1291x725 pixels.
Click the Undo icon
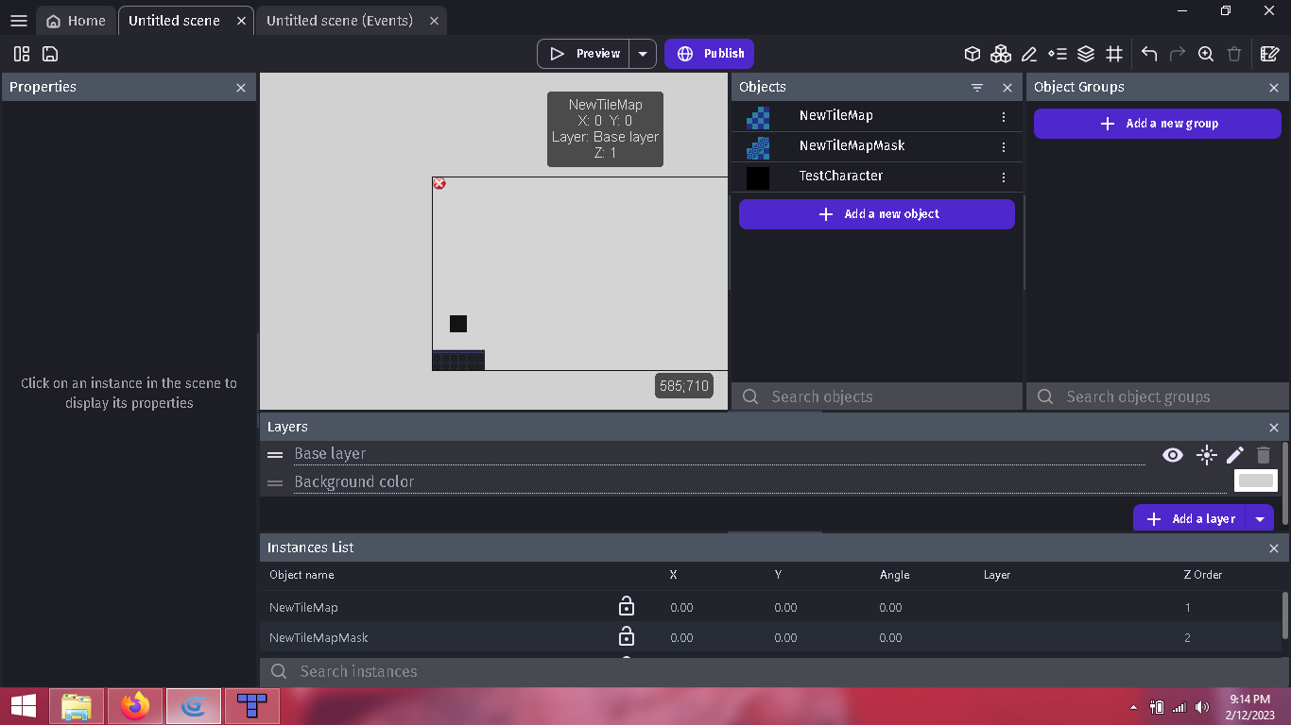coord(1148,54)
